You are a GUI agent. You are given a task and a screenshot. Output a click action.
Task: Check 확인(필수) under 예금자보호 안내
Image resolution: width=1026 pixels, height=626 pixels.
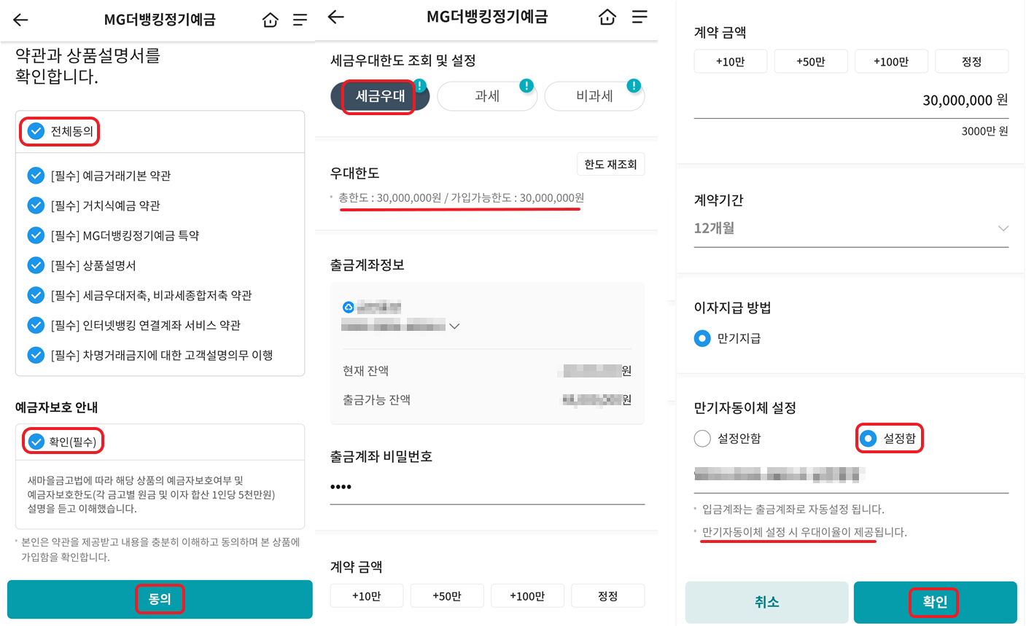36,442
